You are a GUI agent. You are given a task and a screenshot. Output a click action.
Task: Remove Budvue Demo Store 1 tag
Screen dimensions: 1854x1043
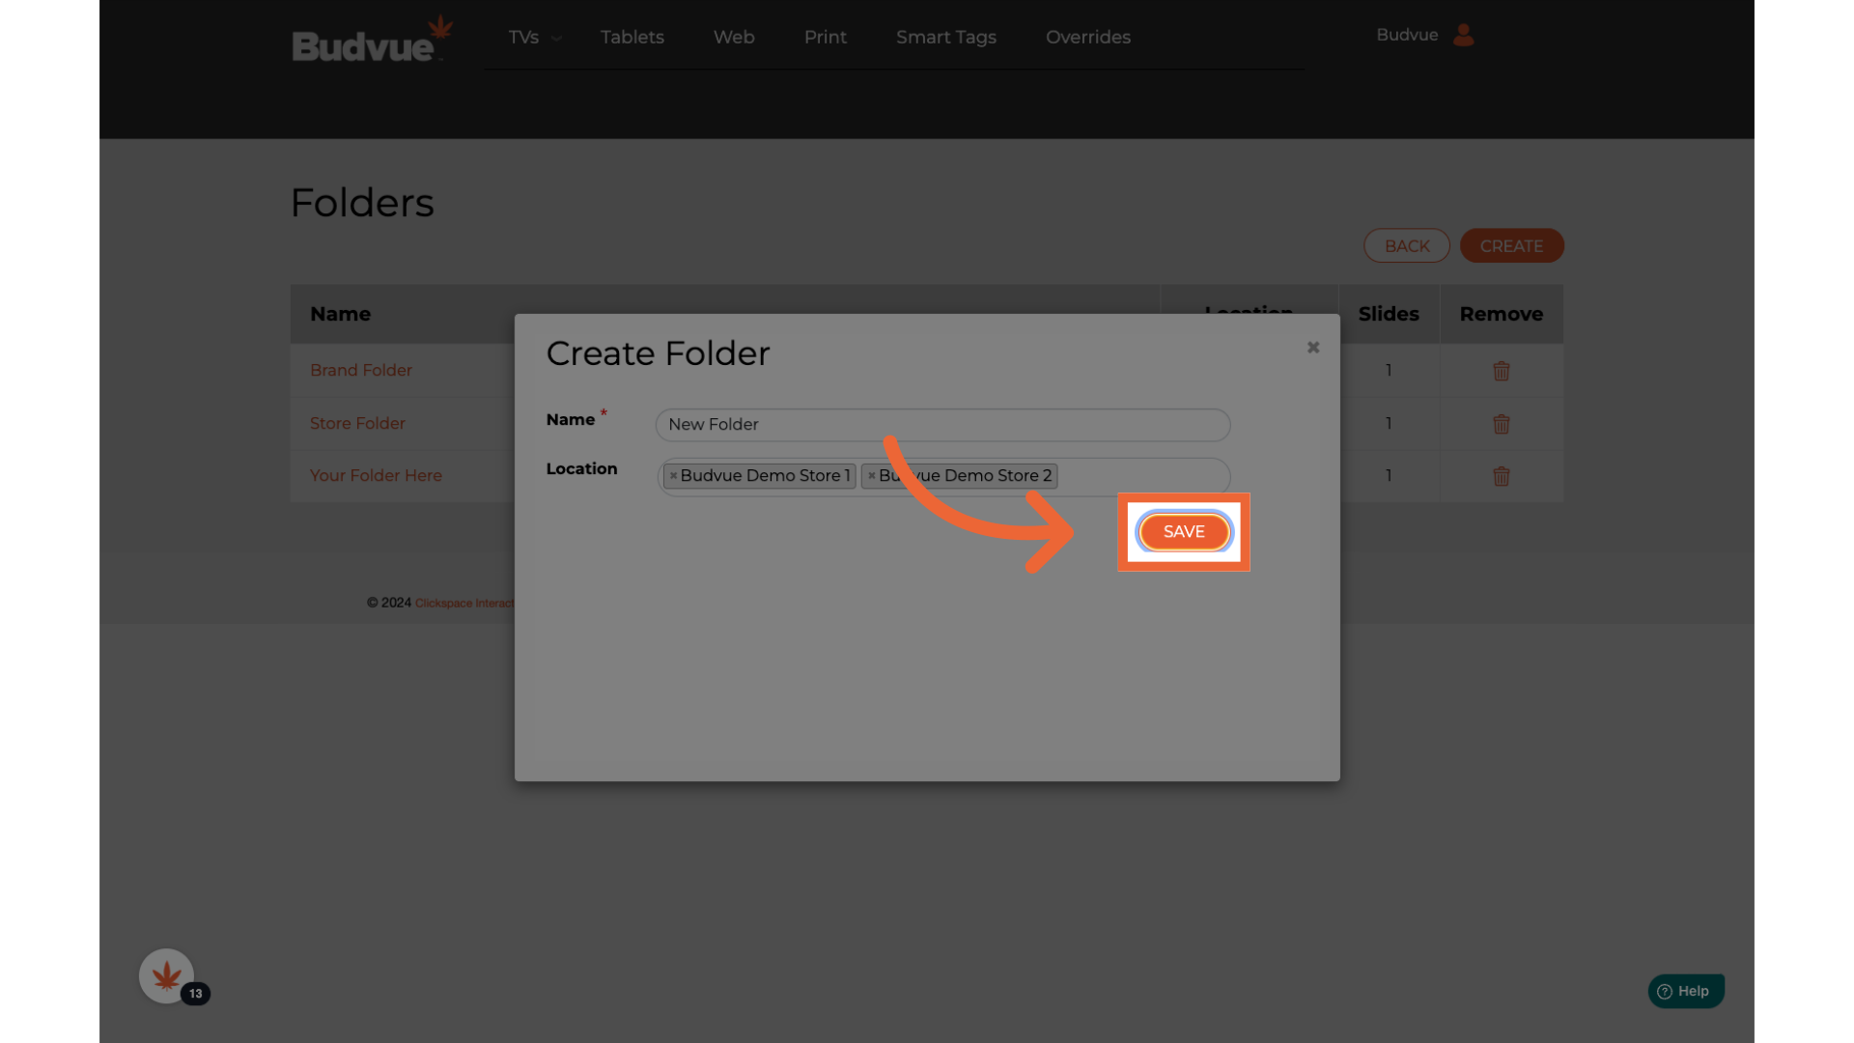point(673,476)
